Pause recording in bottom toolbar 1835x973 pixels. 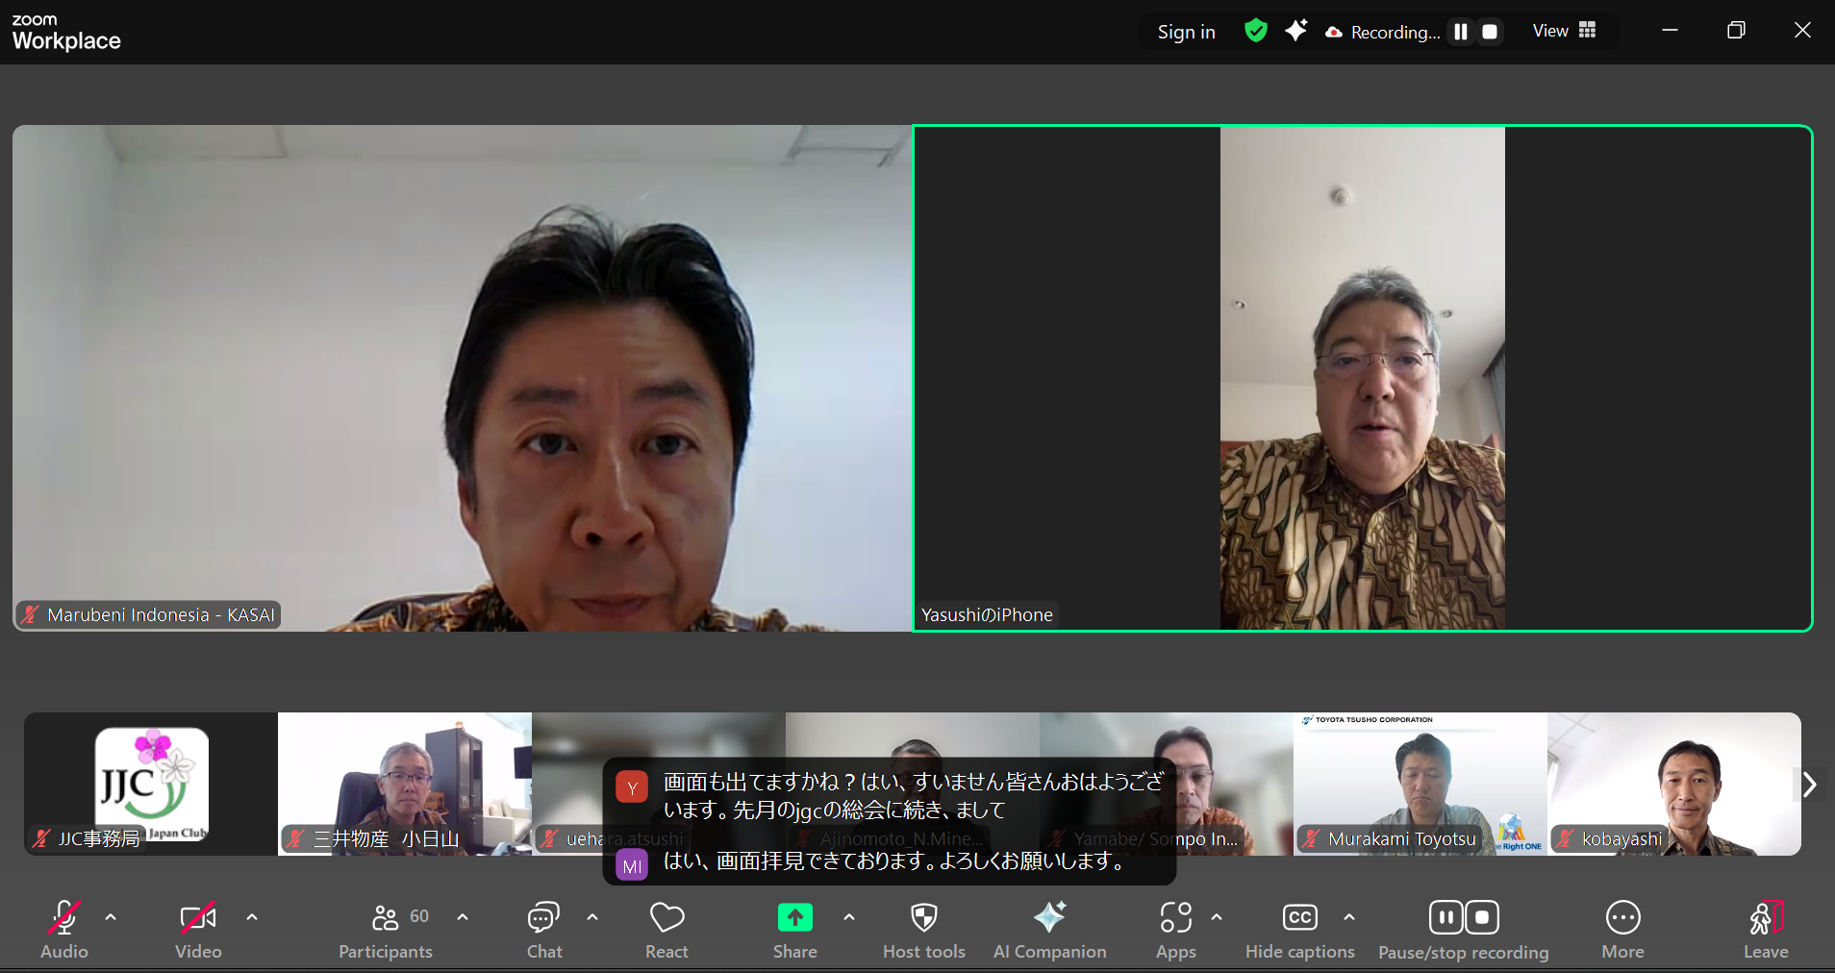1446,917
